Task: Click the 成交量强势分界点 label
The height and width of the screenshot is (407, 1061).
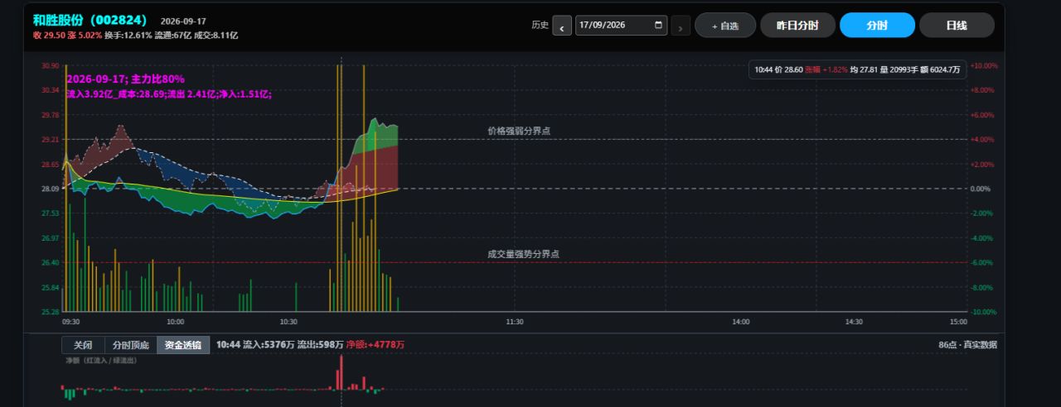Action: (x=523, y=254)
